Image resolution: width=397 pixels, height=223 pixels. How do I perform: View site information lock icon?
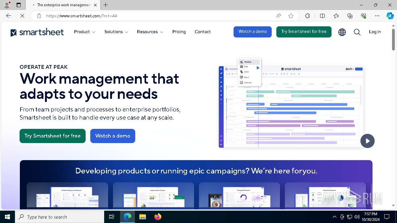click(39, 16)
